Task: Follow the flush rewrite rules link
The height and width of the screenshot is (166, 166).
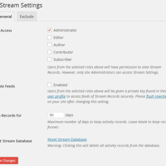Action: click(x=156, y=96)
